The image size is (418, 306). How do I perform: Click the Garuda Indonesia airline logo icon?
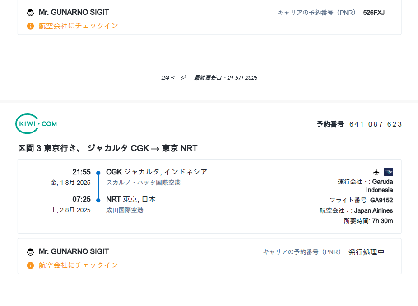(388, 172)
